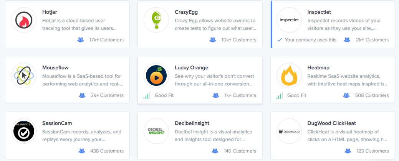Screen dimensions: 399x161
Task: Click DecibelInsight's 140 Customers label
Action: click(240, 151)
